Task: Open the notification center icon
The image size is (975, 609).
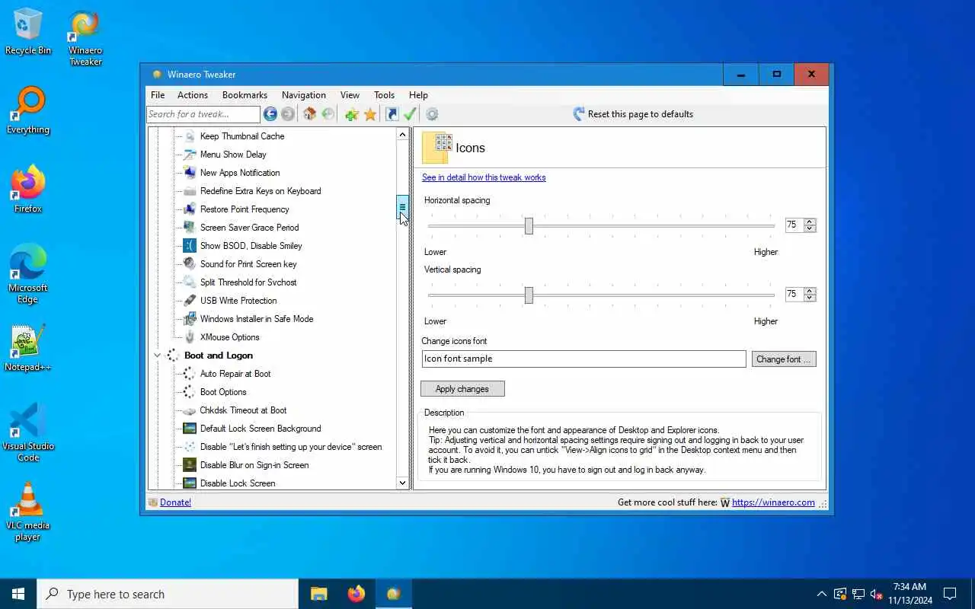Action: (x=950, y=594)
